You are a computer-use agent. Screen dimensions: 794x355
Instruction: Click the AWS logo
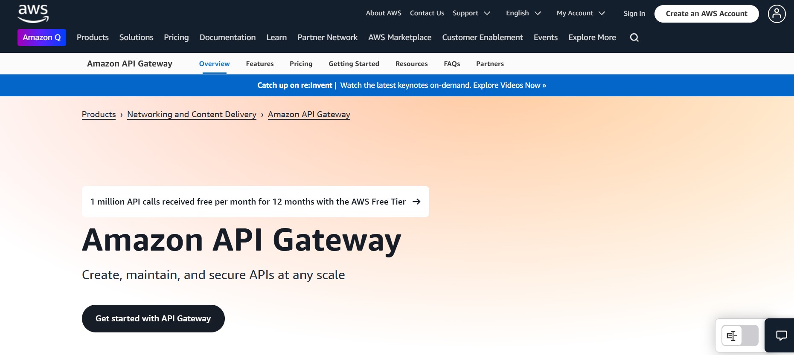point(33,14)
